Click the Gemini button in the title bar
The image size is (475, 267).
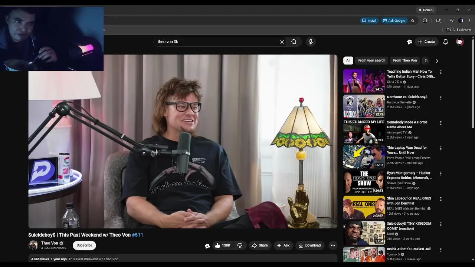pyautogui.click(x=426, y=10)
